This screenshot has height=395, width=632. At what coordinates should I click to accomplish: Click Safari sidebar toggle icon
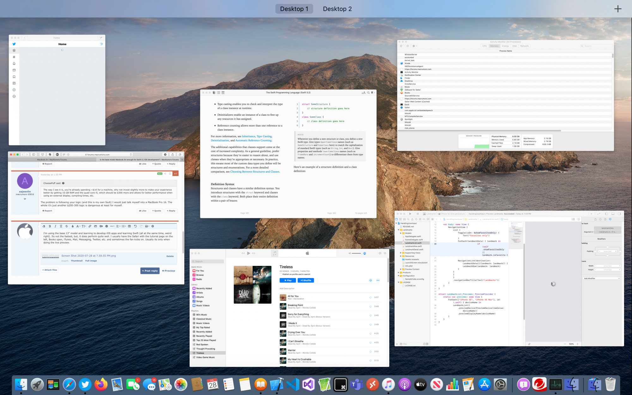34,155
